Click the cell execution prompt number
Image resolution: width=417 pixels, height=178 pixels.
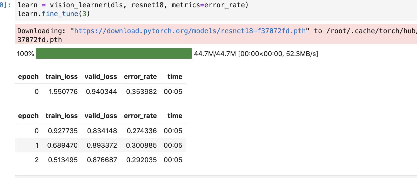(5, 5)
